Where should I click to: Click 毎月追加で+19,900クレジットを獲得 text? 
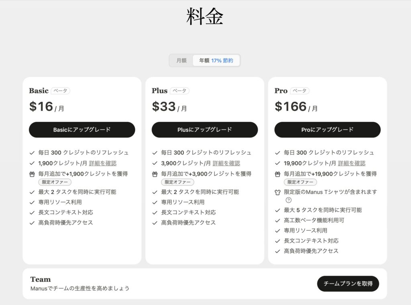pos(330,174)
